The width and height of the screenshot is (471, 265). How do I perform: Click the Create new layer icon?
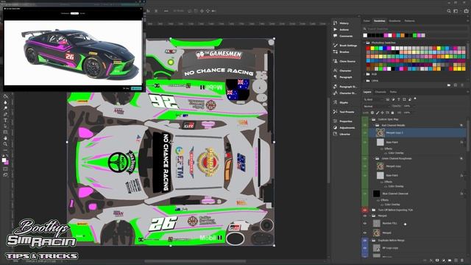tap(456, 260)
